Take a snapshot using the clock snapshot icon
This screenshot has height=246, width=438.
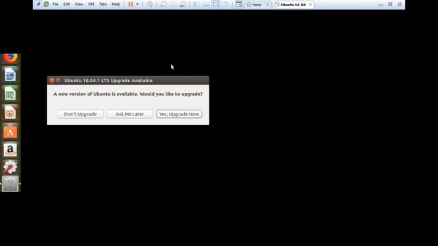[x=164, y=4]
